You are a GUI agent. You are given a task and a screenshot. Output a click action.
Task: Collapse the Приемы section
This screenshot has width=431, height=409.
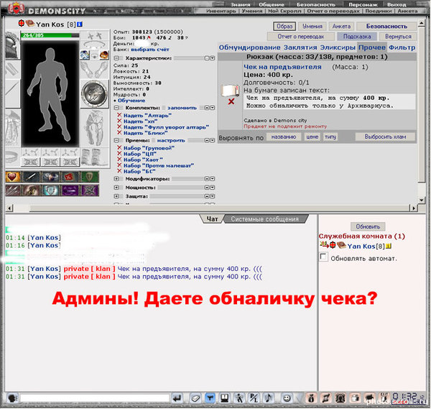point(116,140)
